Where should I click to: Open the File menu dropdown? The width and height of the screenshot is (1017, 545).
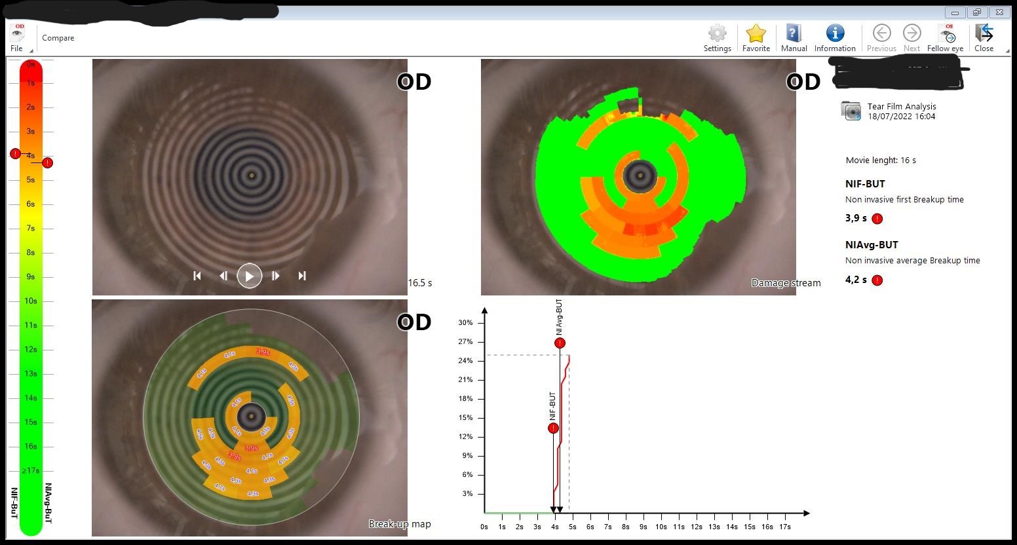[18, 38]
